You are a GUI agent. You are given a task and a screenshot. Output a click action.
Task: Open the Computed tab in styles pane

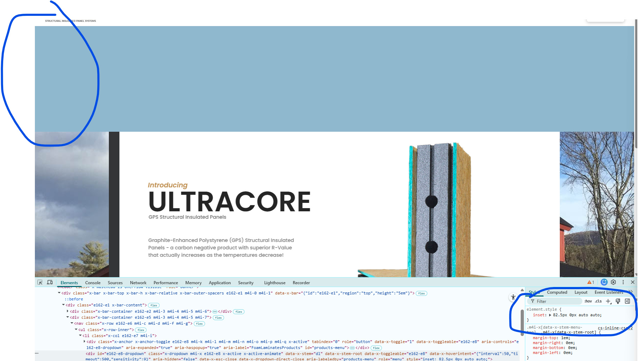557,292
